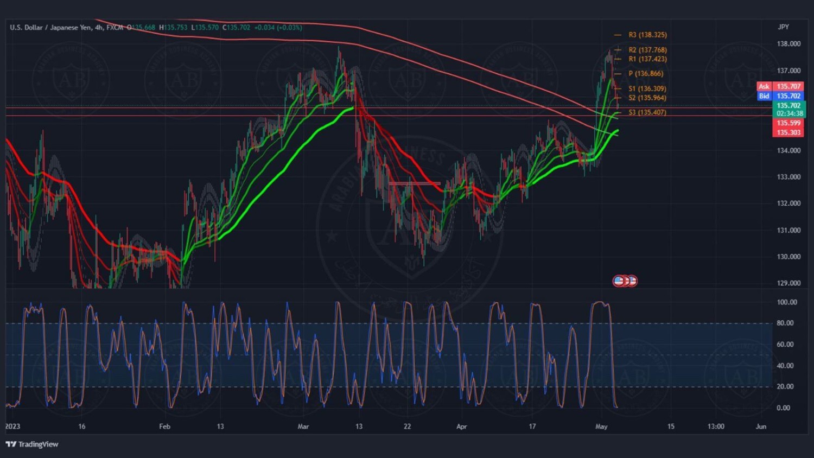Click the R1 (137.423) pivot label

coord(647,59)
